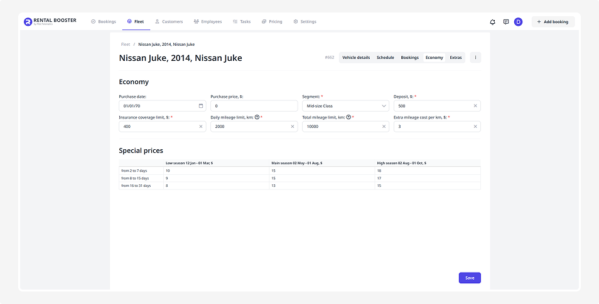Viewport: 599px width, 304px height.
Task: Click the Daily mileage limit help icon
Action: point(257,117)
